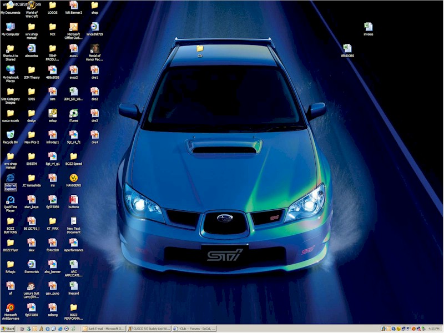Open the World of Warcraft desktop shortcut

click(x=31, y=6)
